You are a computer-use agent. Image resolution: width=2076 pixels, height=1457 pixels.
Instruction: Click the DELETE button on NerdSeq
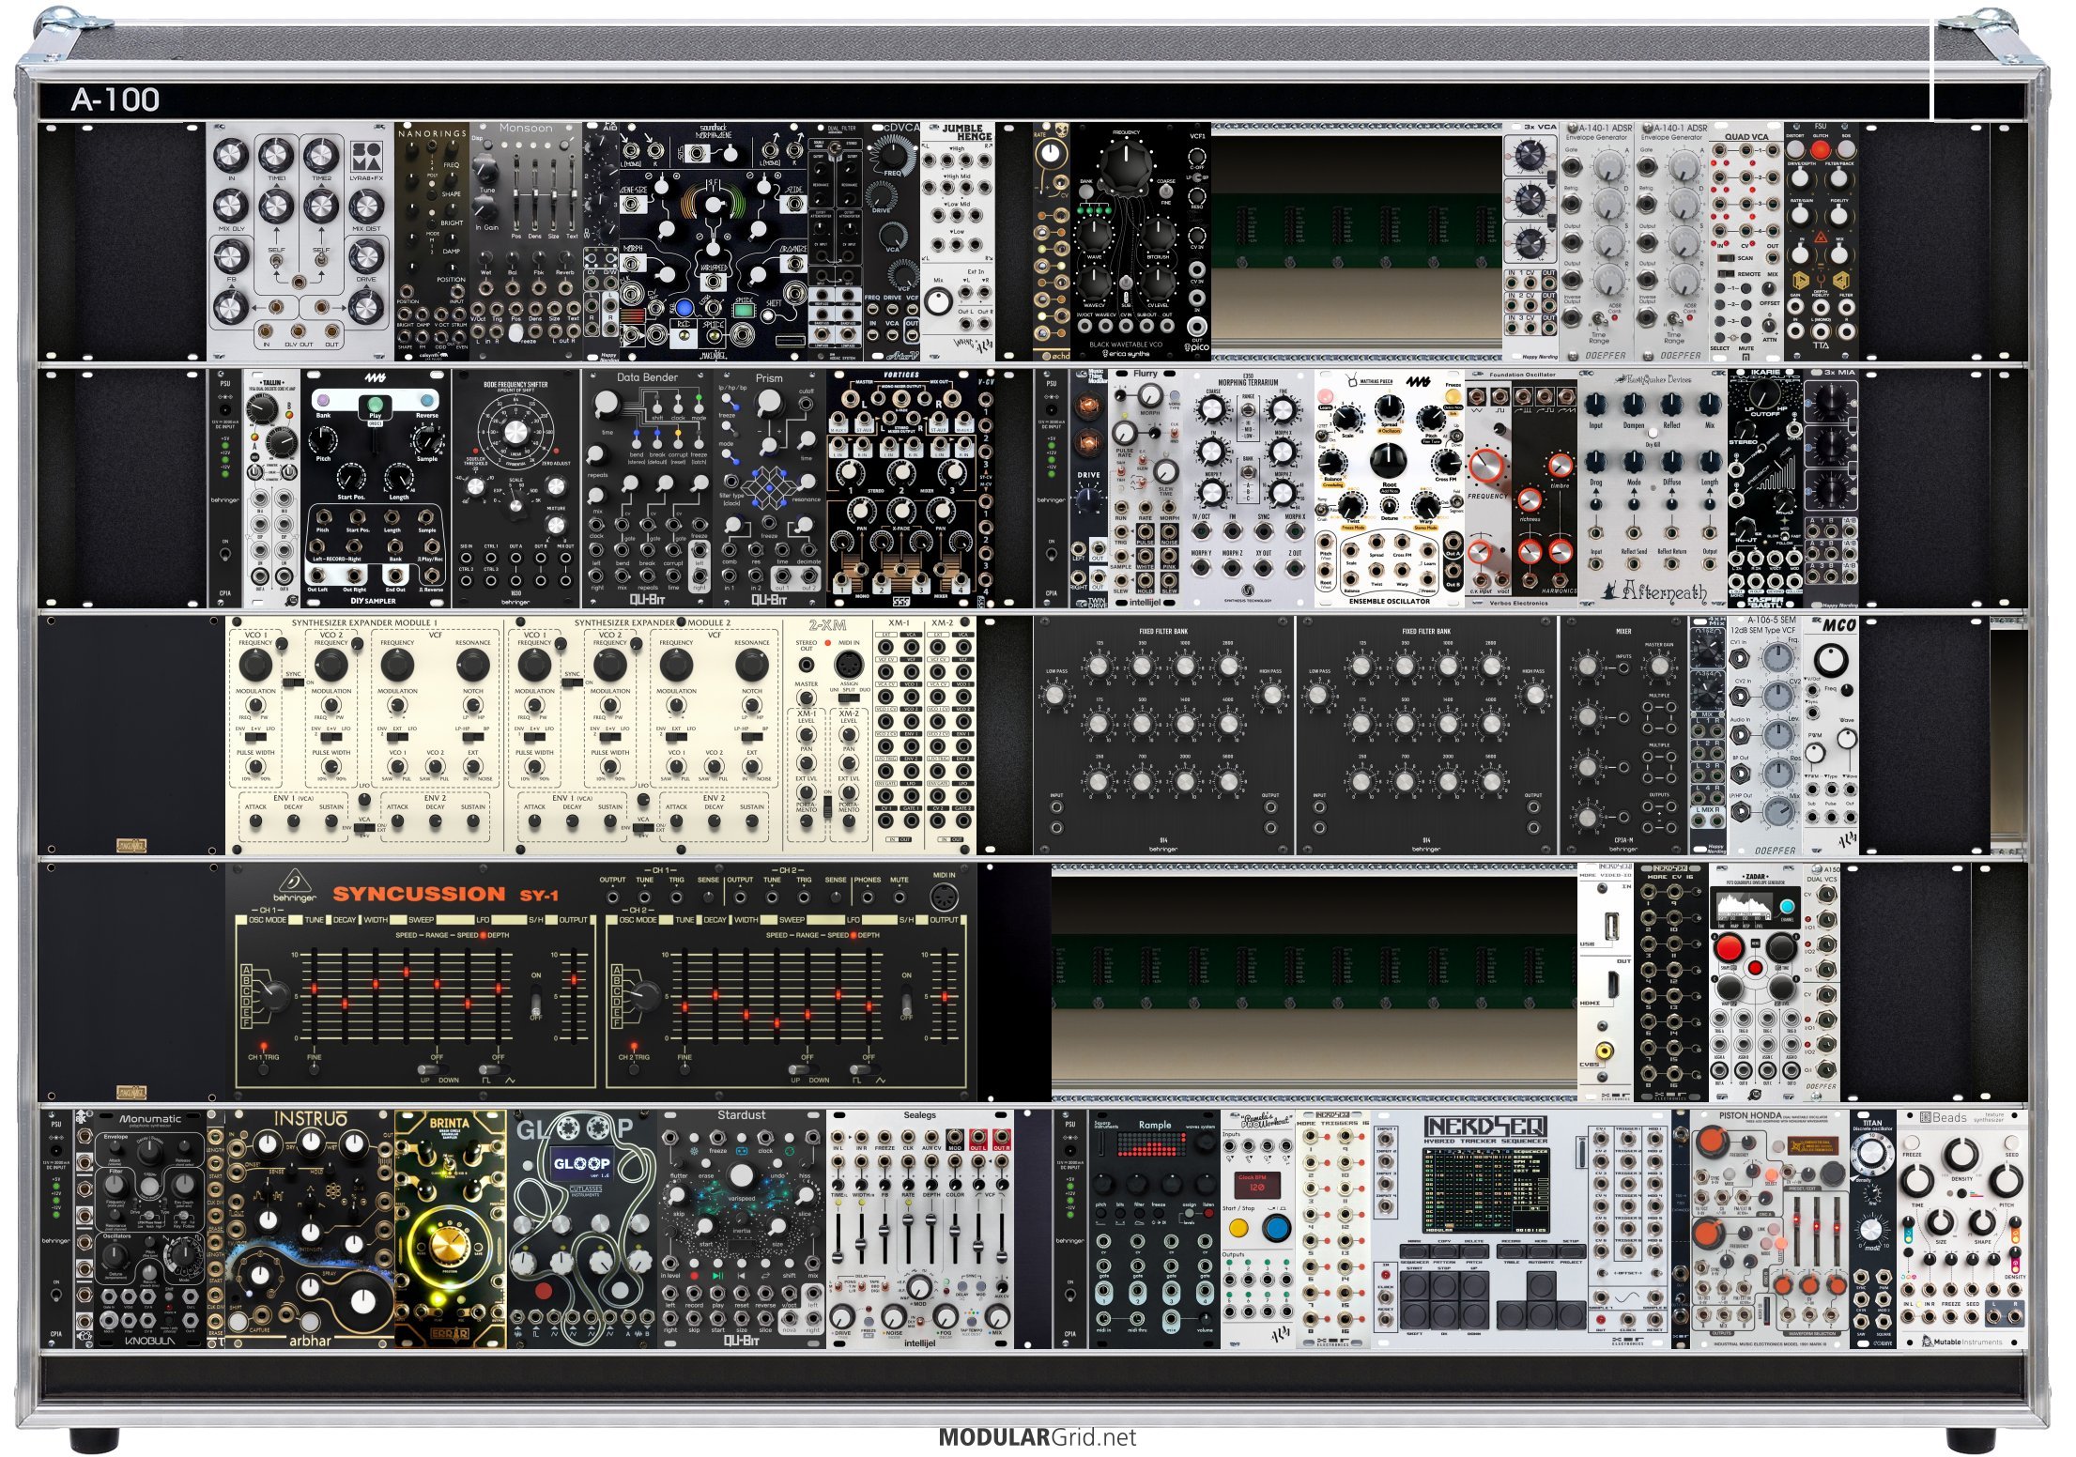point(1474,1251)
